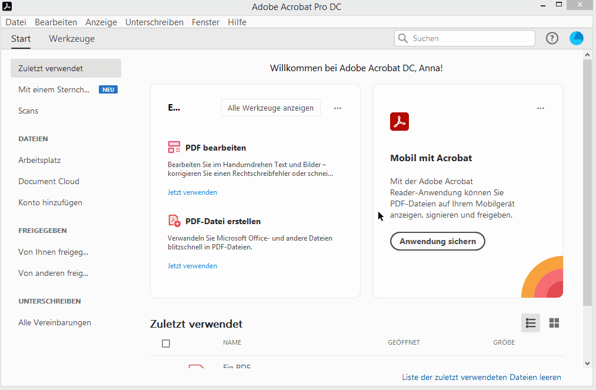Click Alle Werkzeuge anzeigen button

271,108
